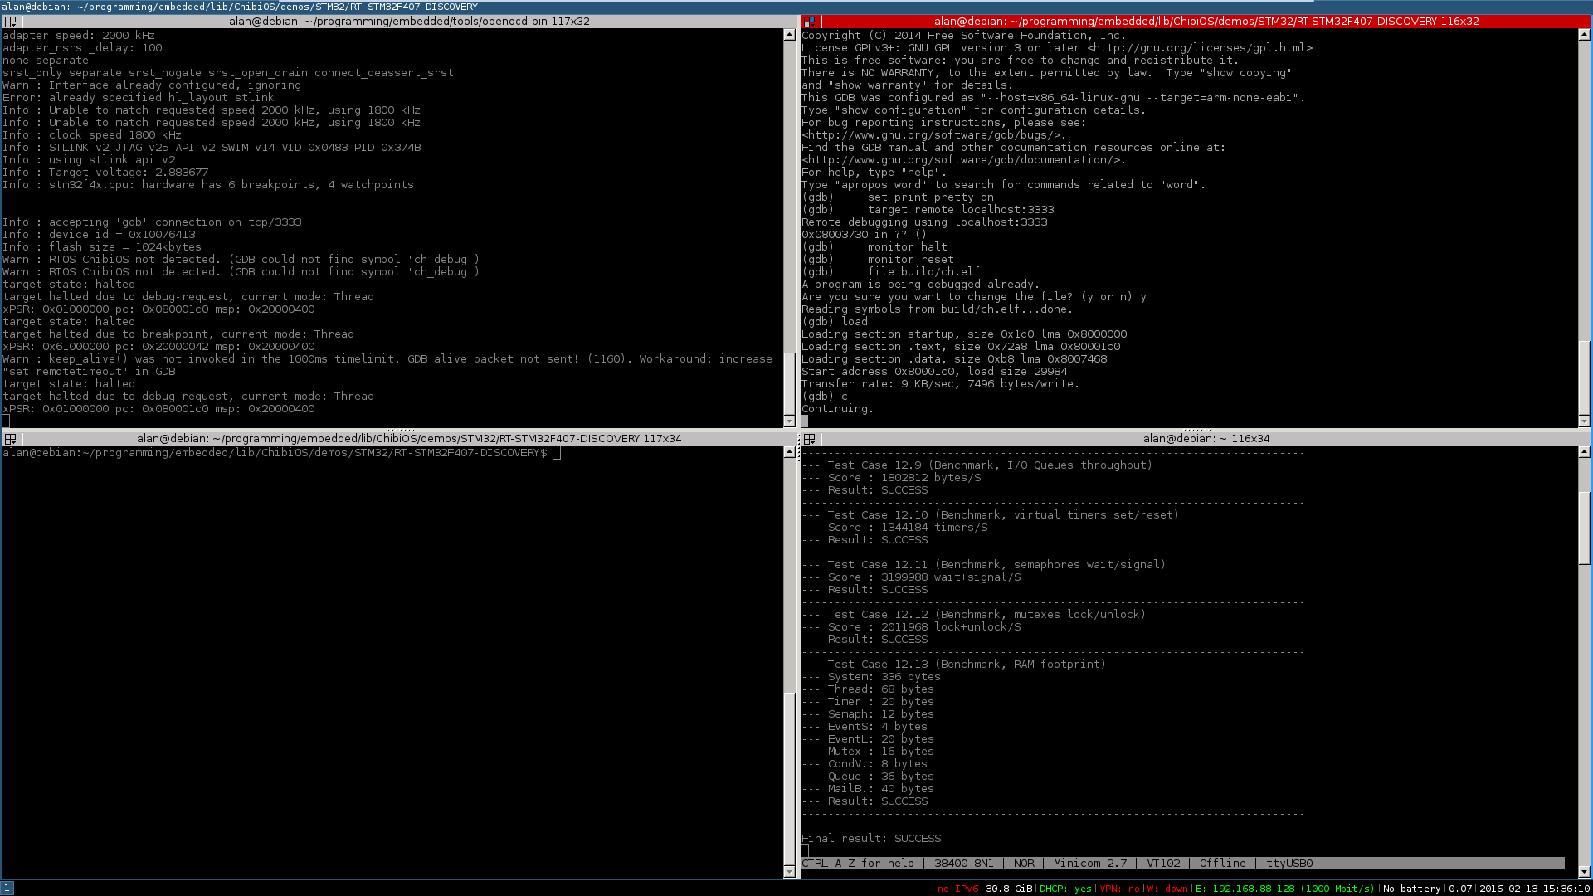Open the gdb bugs URL link

click(x=931, y=135)
